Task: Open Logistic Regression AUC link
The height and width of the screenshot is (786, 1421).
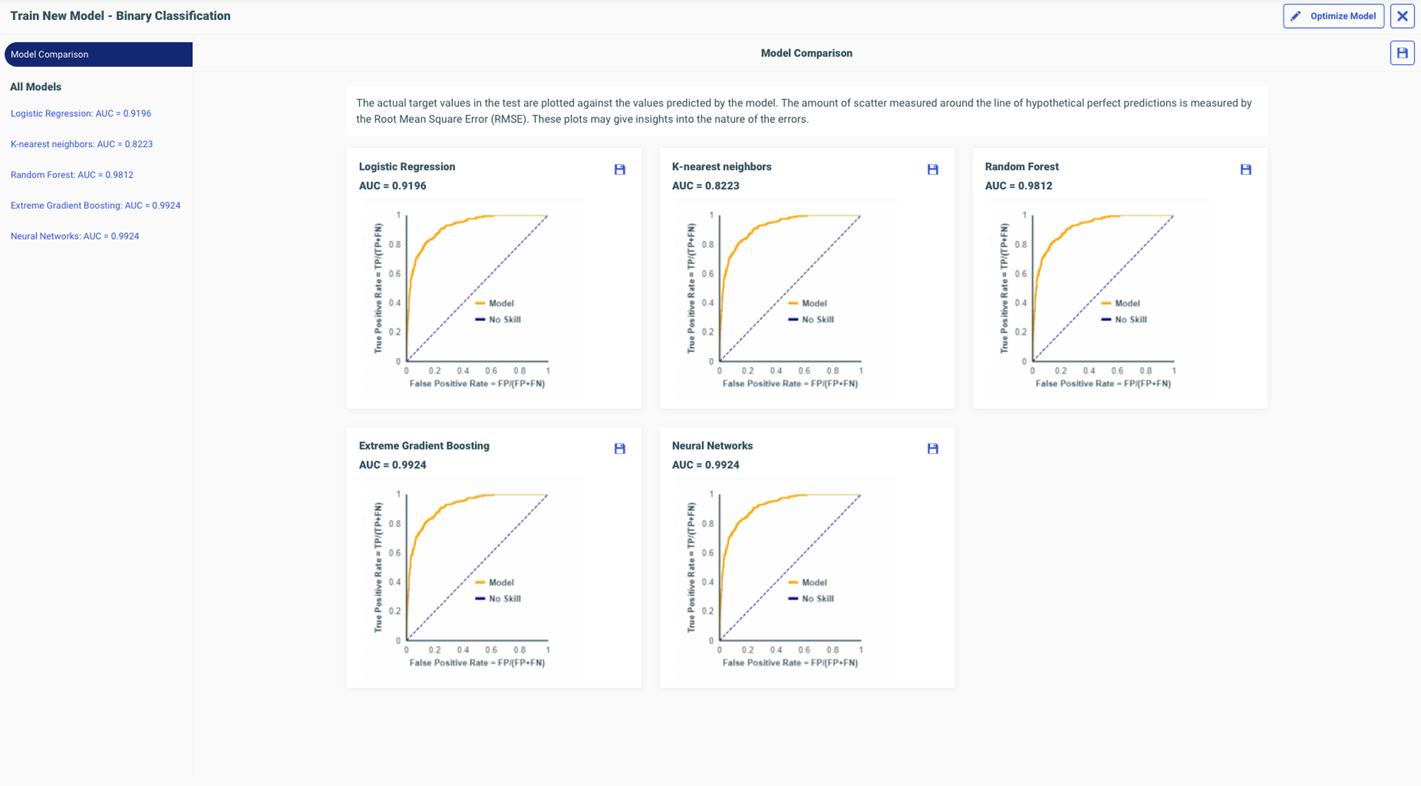Action: 81,114
